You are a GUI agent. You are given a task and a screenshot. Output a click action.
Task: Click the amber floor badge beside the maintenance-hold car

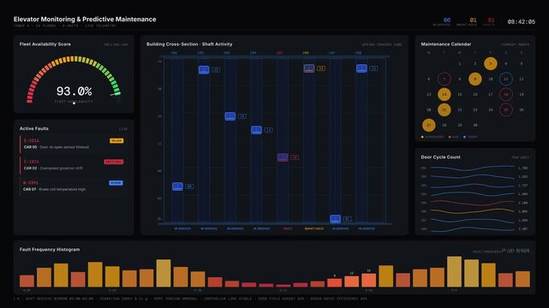pyautogui.click(x=321, y=68)
